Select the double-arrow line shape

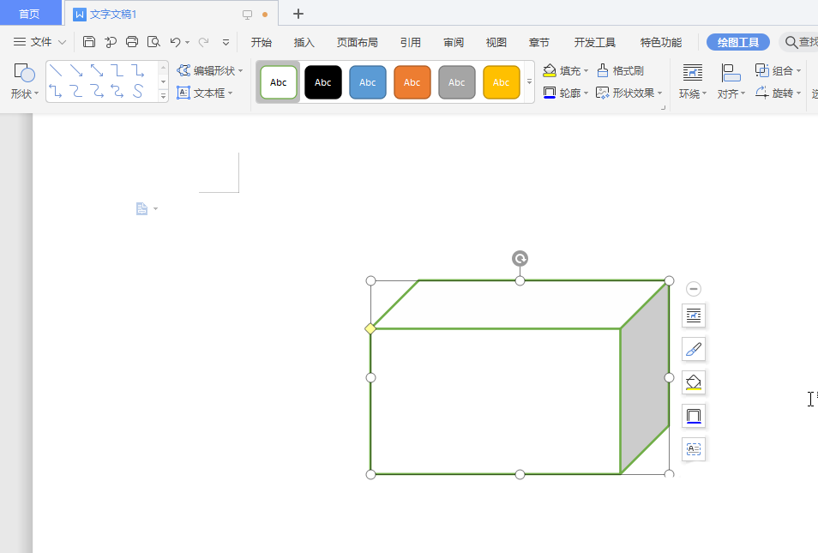(x=97, y=70)
